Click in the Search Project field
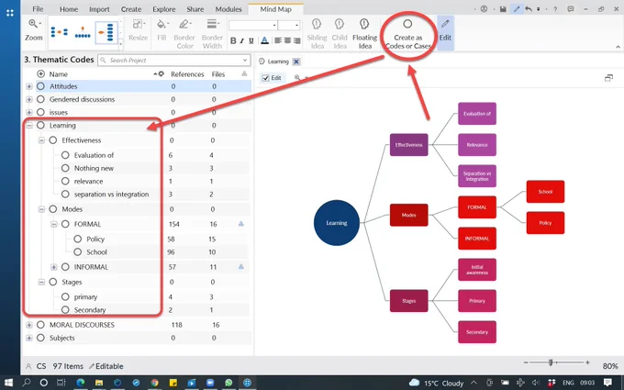624x390 pixels. coord(174,60)
